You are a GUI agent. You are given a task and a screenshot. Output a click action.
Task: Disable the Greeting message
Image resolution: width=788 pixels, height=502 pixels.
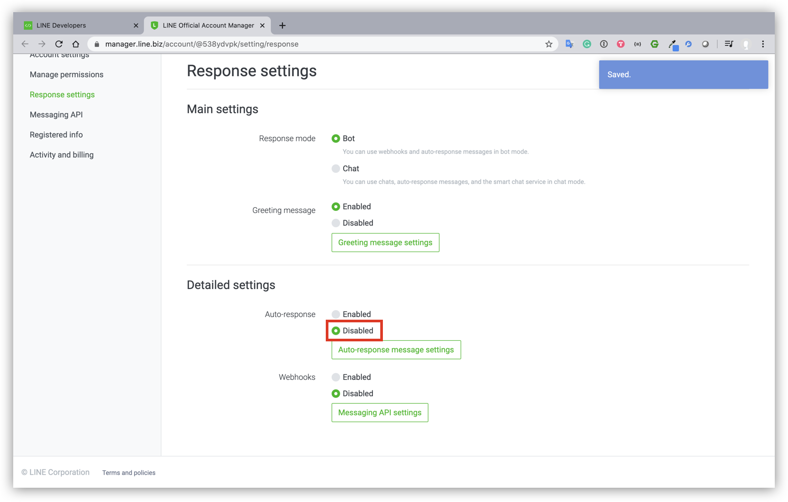(x=336, y=223)
